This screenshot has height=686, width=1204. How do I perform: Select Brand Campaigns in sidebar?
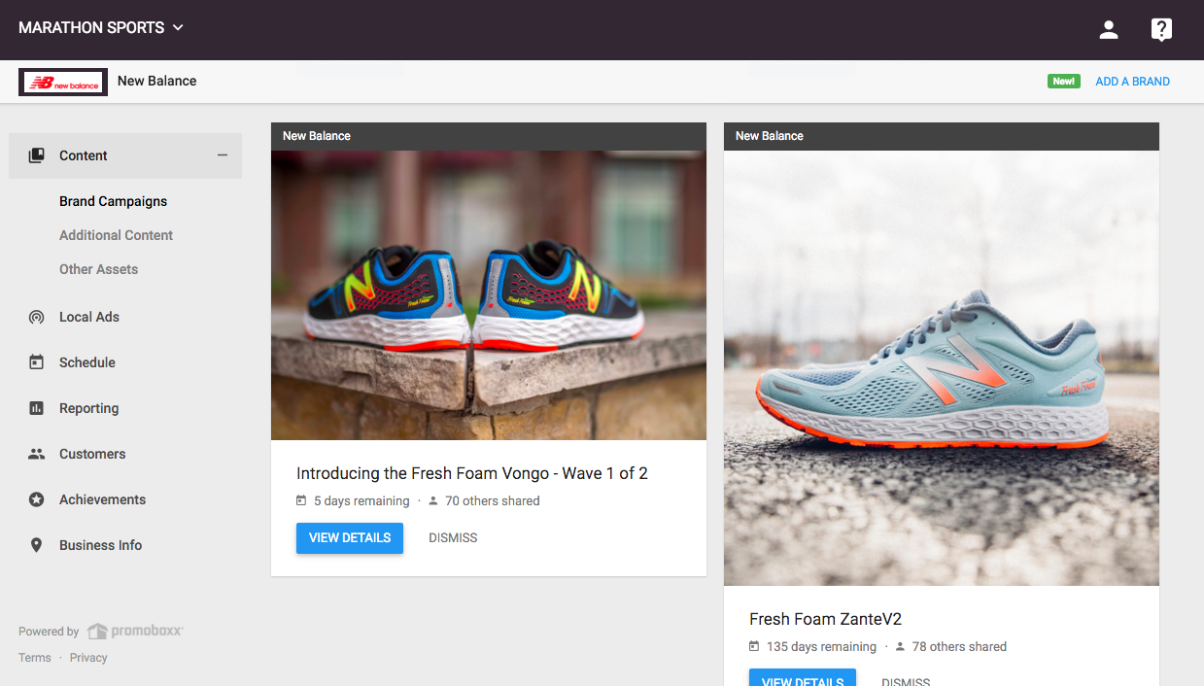click(x=113, y=201)
